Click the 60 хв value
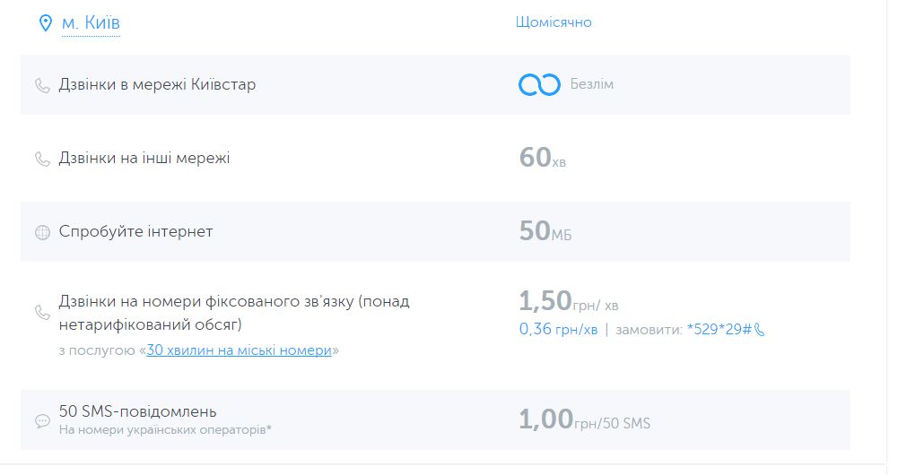Image resolution: width=898 pixels, height=475 pixels. (543, 158)
